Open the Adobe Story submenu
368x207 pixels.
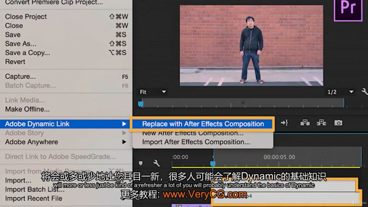pyautogui.click(x=66, y=133)
